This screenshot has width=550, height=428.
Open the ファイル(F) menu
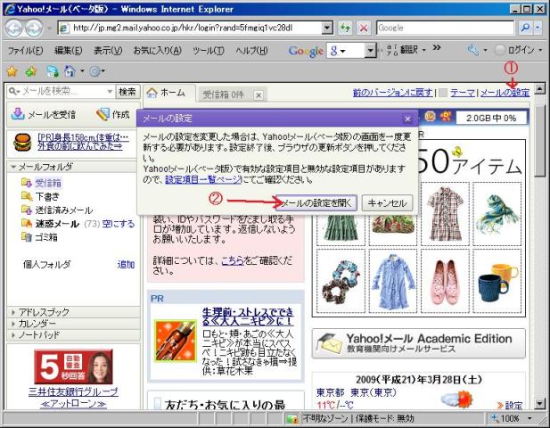point(25,51)
